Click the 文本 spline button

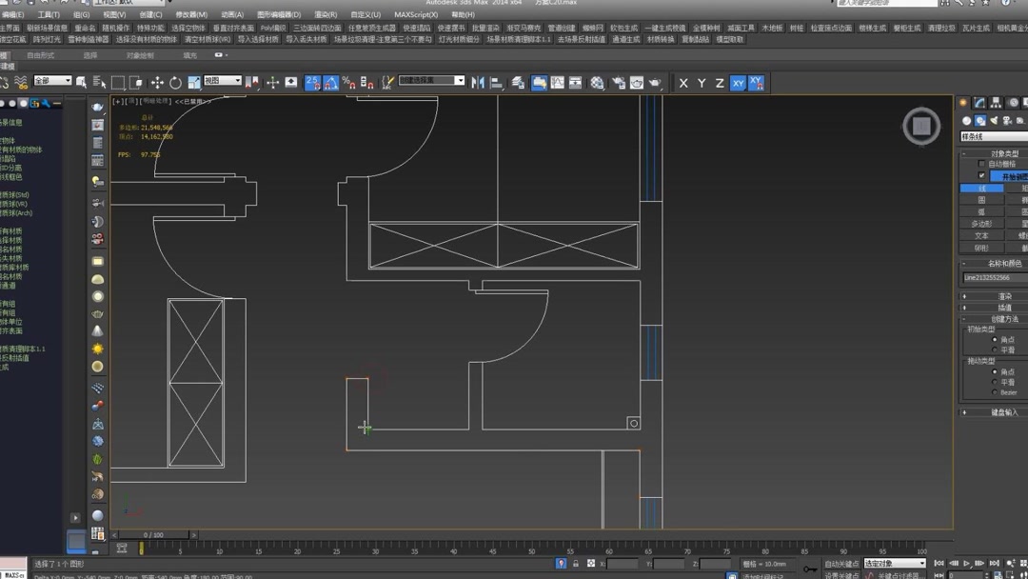981,235
